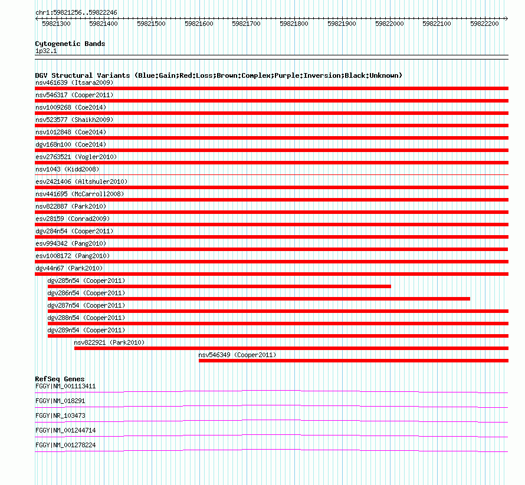Select the red bar under nsv546349
This screenshot has height=485, width=525.
click(x=353, y=361)
